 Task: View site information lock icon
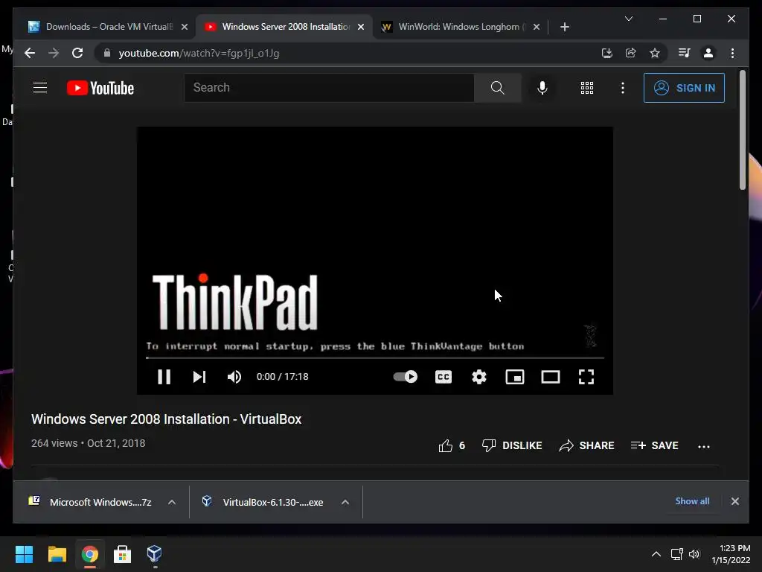[x=107, y=53]
